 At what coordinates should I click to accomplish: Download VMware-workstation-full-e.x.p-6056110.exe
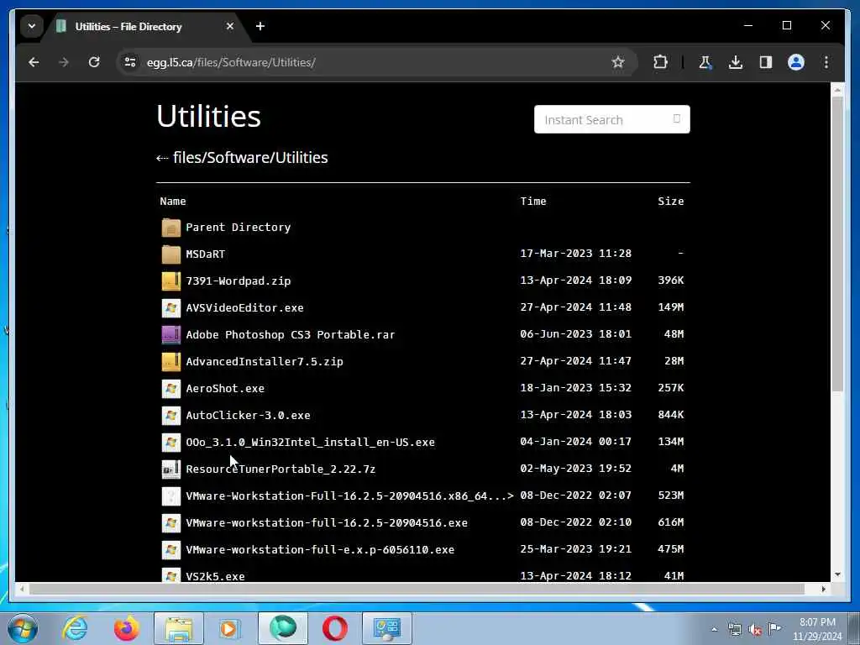(x=320, y=549)
